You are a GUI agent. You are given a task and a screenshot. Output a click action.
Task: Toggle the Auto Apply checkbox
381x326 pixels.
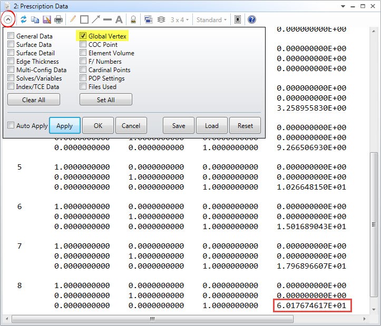[x=11, y=125]
